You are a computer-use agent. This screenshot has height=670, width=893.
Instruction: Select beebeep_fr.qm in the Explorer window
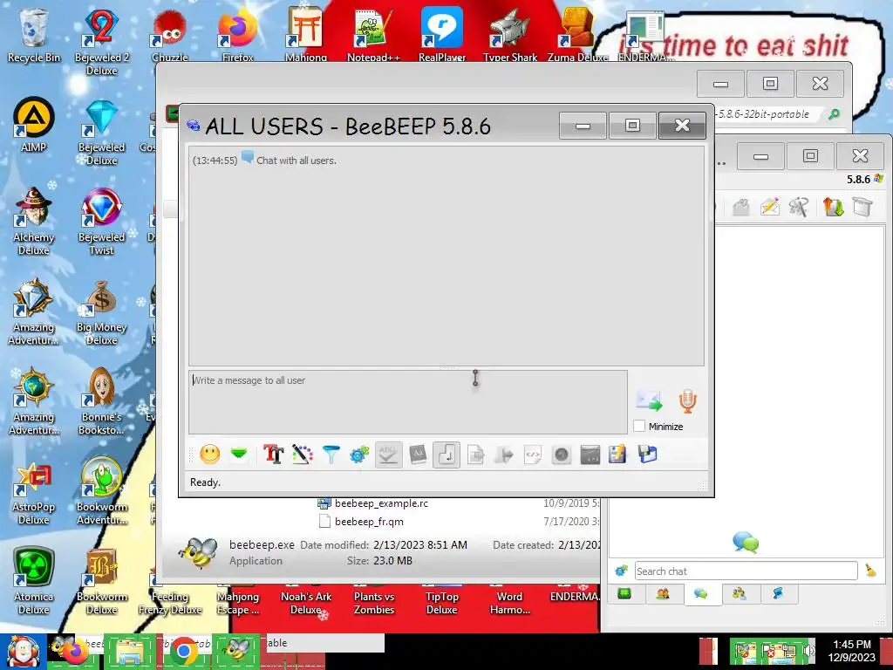click(x=369, y=522)
